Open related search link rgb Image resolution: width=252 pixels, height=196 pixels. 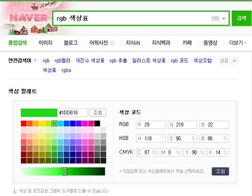pyautogui.click(x=46, y=61)
